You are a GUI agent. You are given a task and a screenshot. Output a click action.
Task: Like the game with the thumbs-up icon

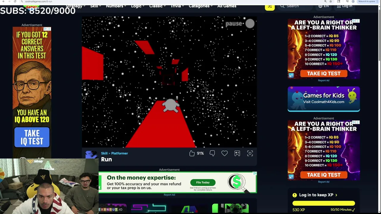click(192, 153)
